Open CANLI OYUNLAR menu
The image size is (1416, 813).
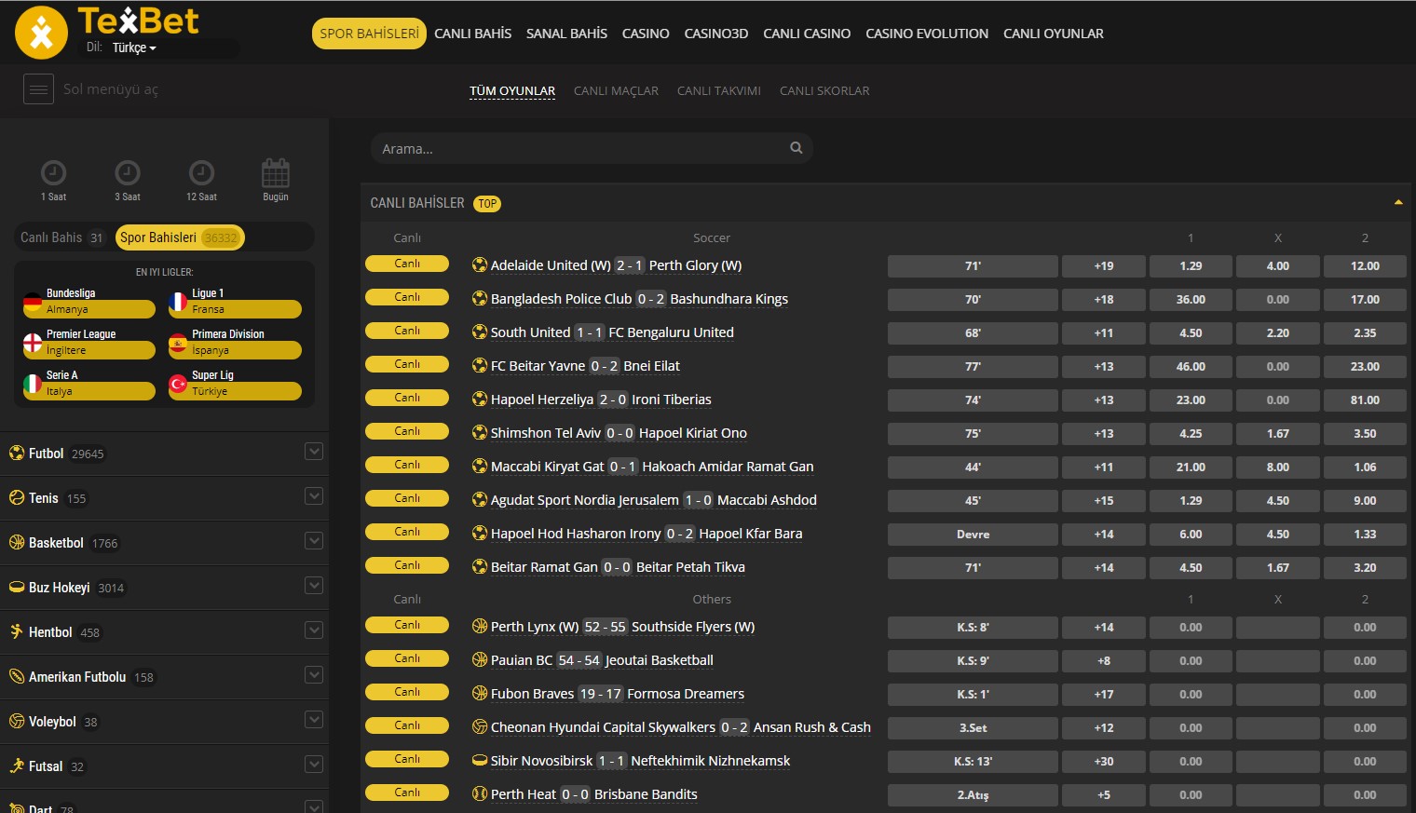[x=1054, y=34]
